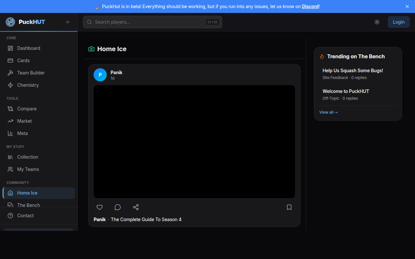415x259 pixels.
Task: Navigate to the Market page
Action: (24, 121)
